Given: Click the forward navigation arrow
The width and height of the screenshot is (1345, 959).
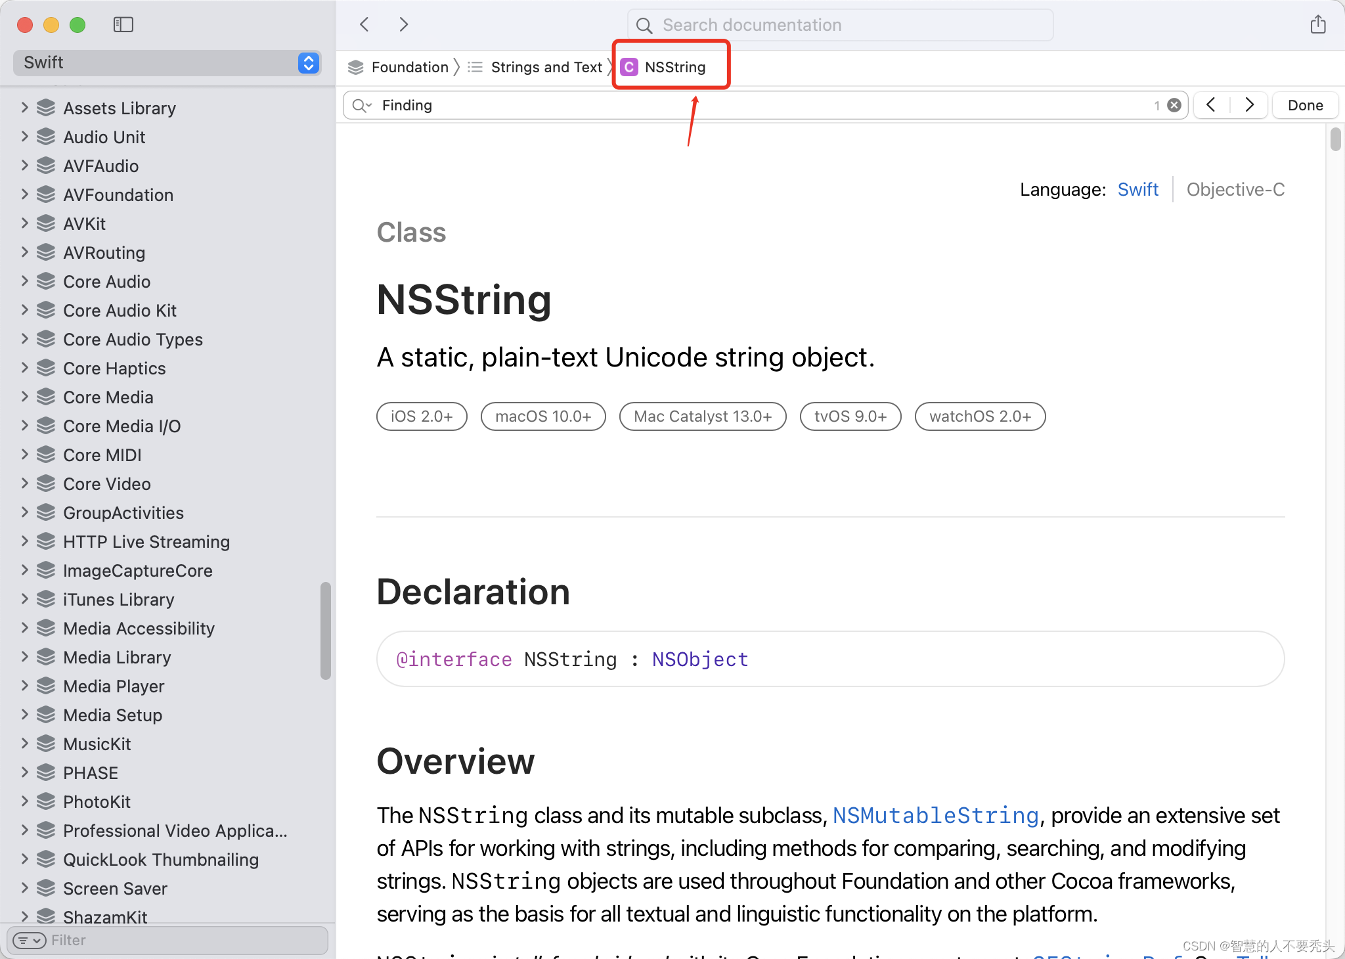Looking at the screenshot, I should (x=404, y=24).
